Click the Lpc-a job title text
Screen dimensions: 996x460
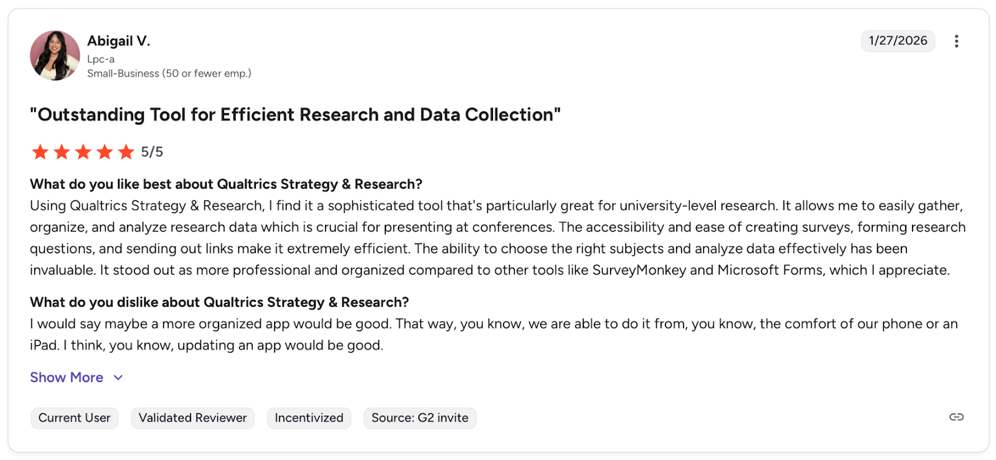click(101, 59)
